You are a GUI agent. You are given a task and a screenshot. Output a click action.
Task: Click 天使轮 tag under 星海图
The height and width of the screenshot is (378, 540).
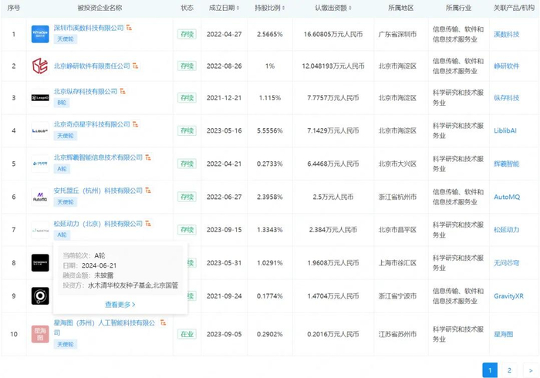click(x=66, y=344)
